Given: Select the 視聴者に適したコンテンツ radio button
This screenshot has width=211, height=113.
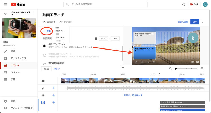Looking at the screenshot, I should [x=44, y=55].
